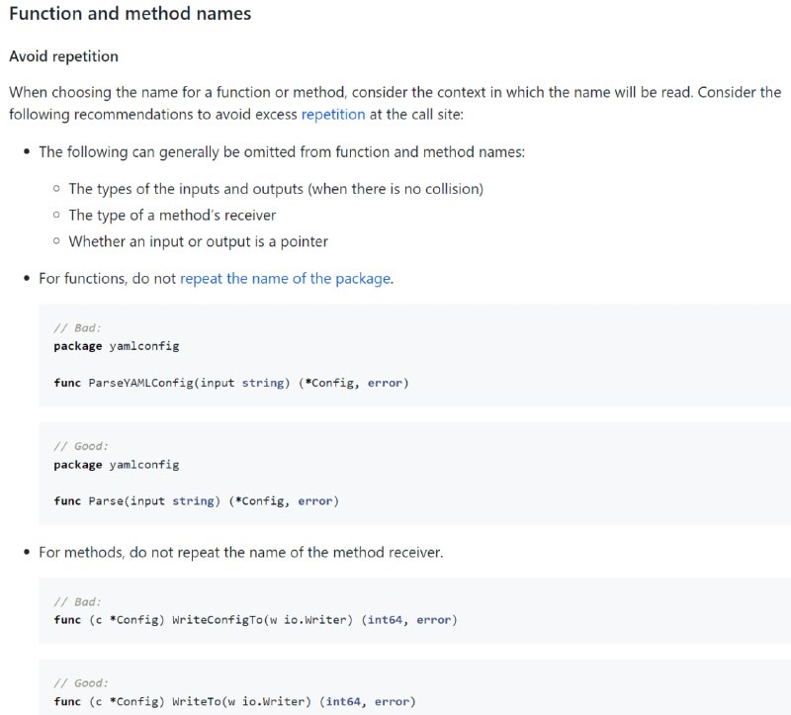The height and width of the screenshot is (715, 791).
Task: Click the first "// Bad:" comment
Action: coord(77,328)
